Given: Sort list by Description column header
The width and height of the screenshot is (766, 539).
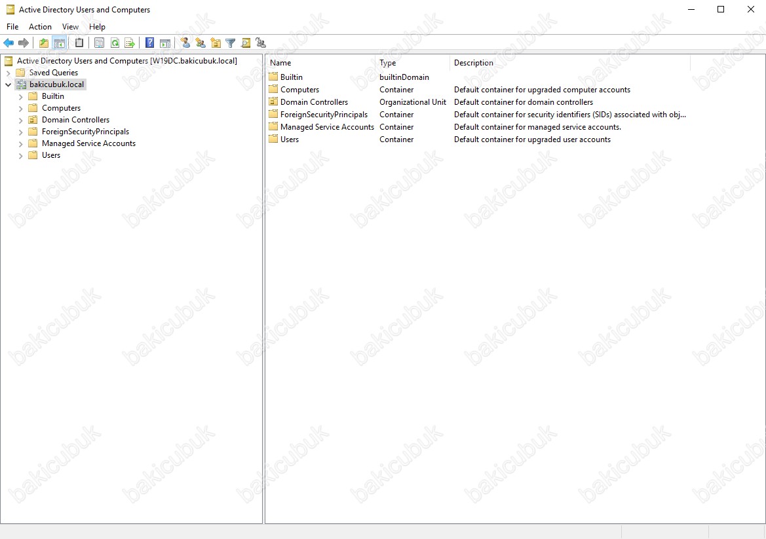Looking at the screenshot, I should pyautogui.click(x=570, y=62).
